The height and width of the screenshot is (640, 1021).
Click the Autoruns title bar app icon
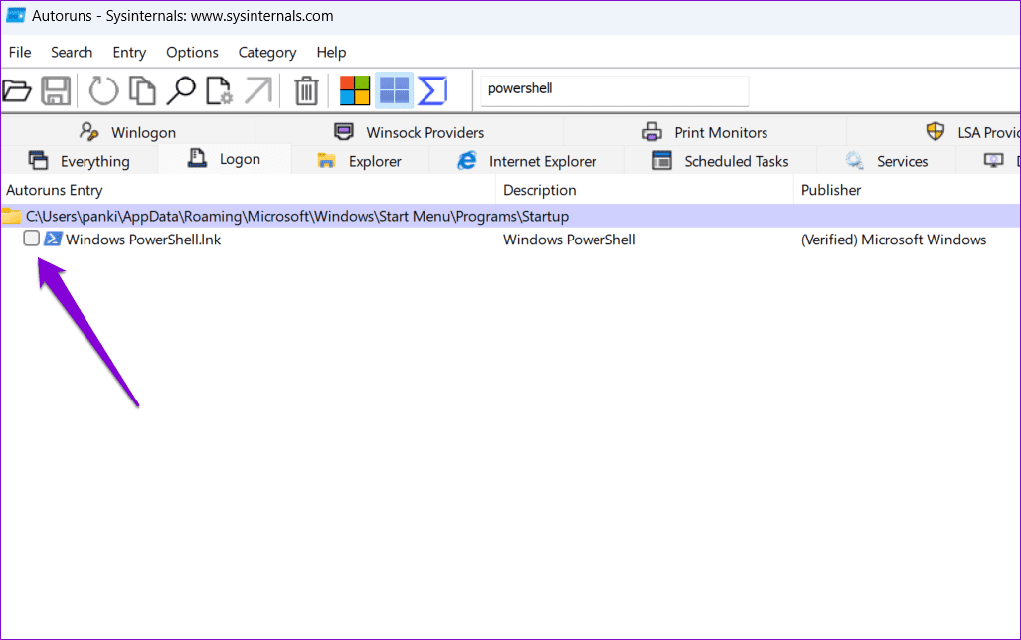16,15
